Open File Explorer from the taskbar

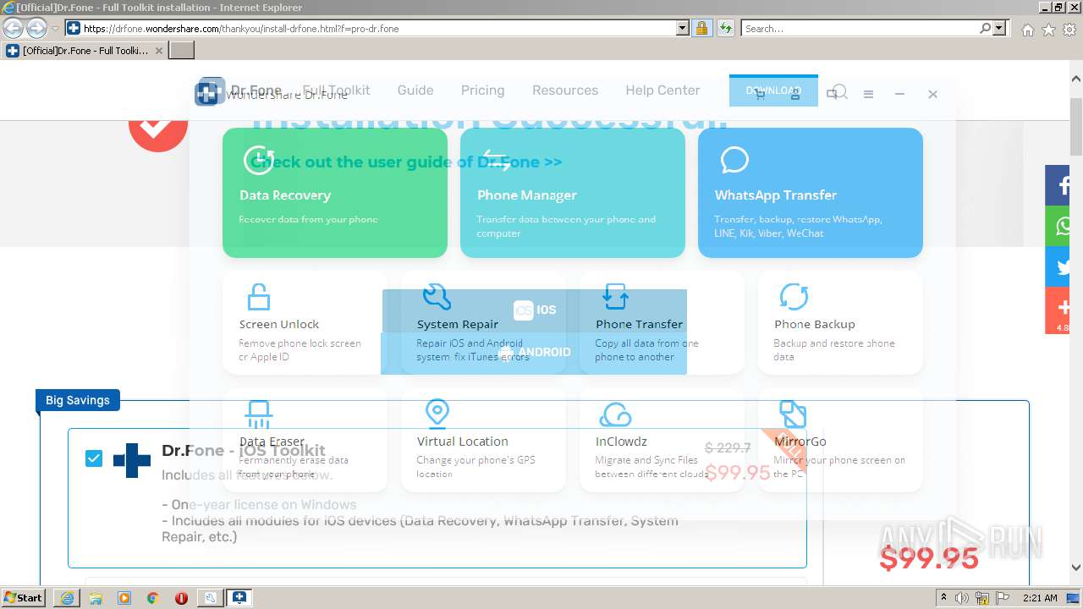pyautogui.click(x=96, y=597)
